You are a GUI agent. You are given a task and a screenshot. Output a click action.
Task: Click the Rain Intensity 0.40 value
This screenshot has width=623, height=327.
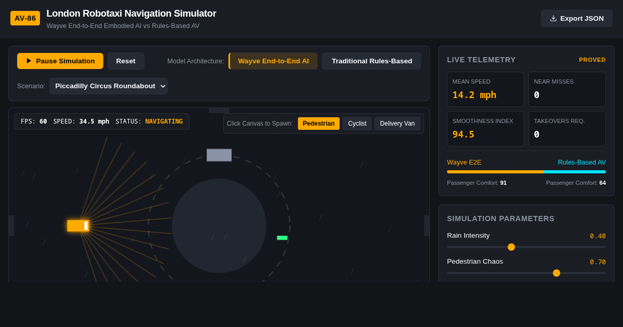(598, 236)
